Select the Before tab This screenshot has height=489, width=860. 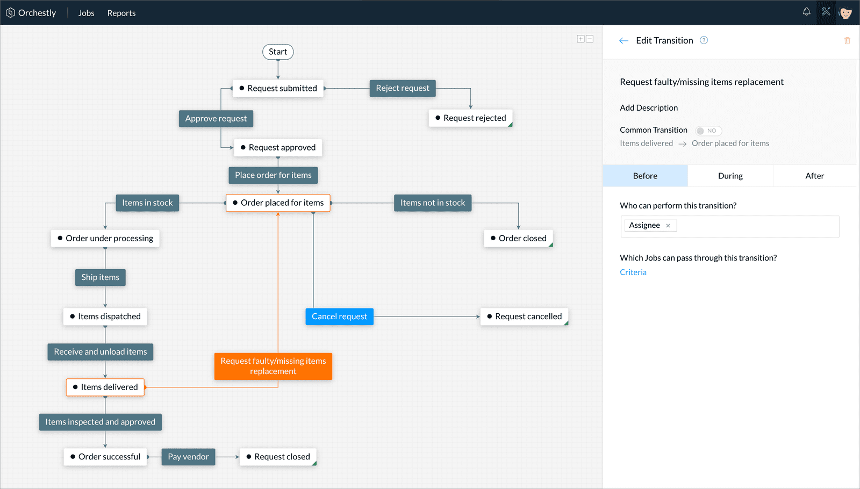pyautogui.click(x=645, y=176)
